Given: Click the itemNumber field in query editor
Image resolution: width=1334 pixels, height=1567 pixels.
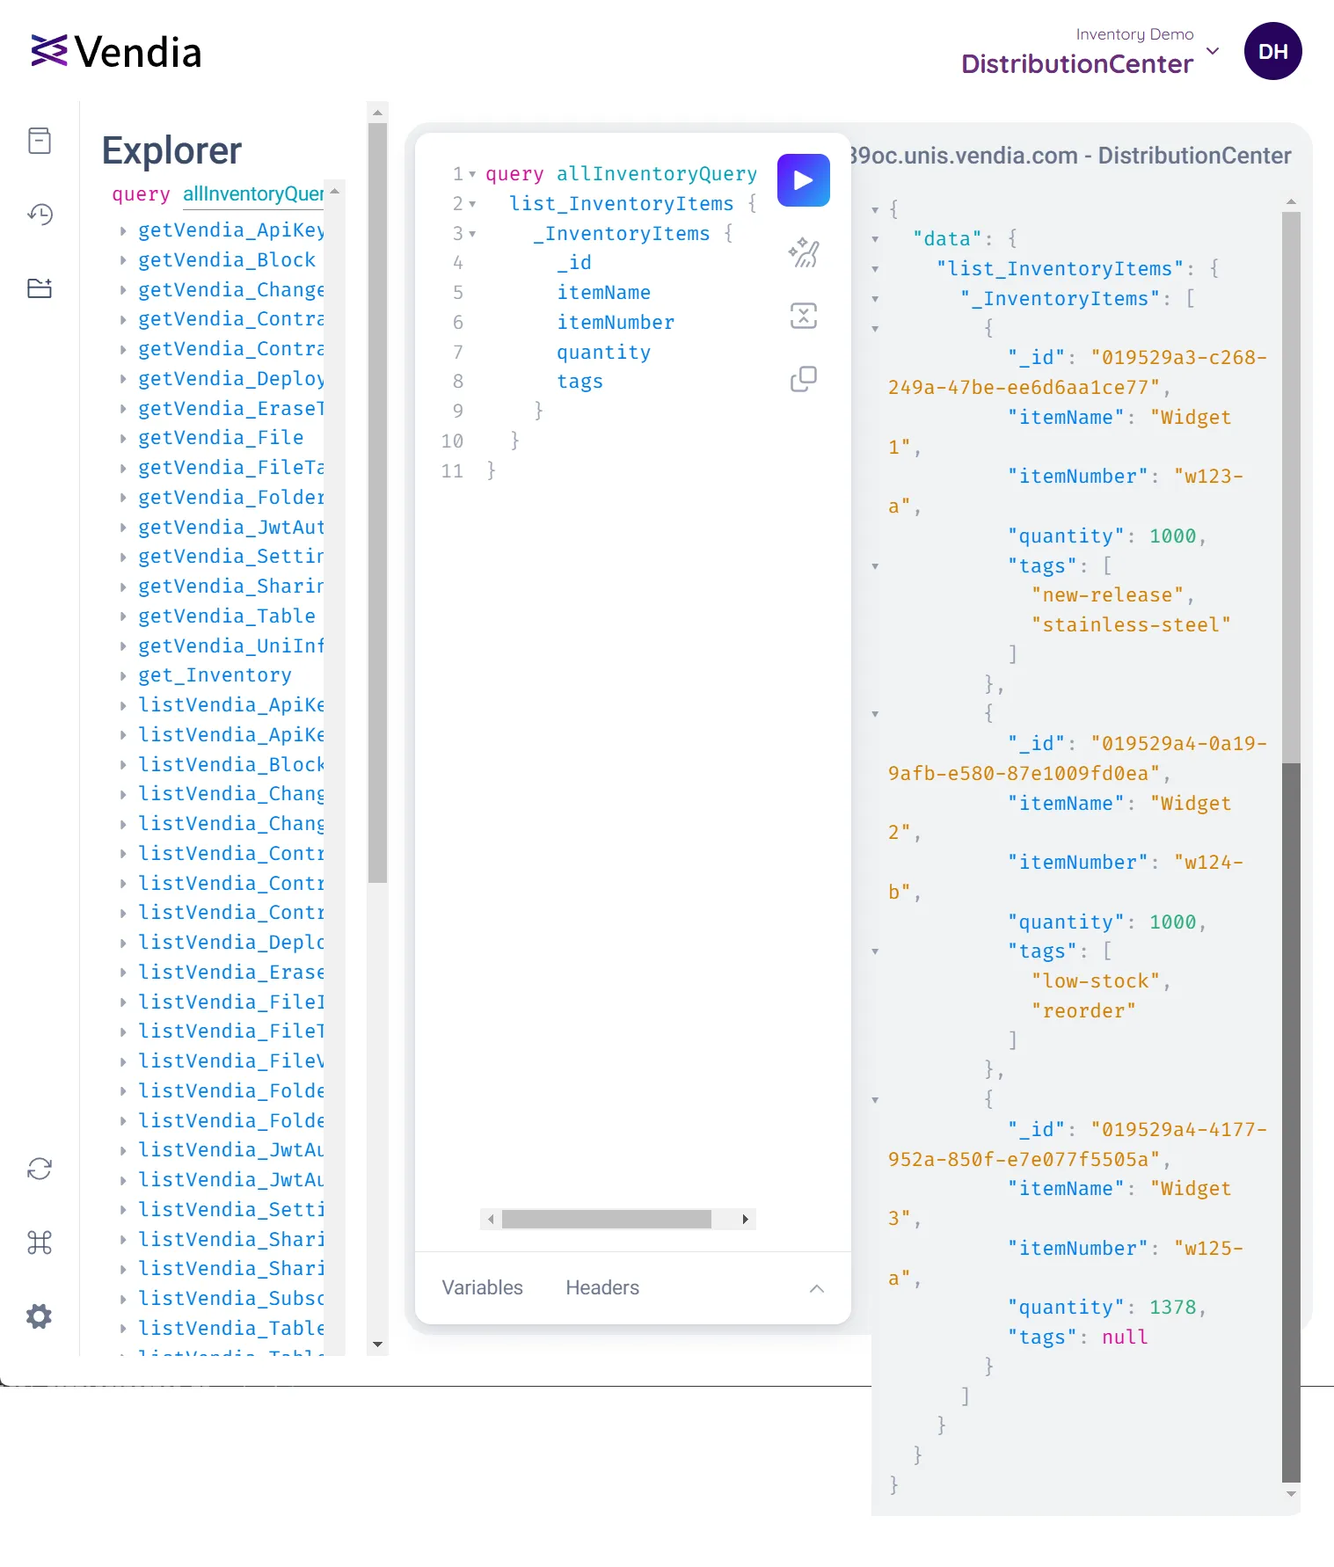Looking at the screenshot, I should point(616,323).
